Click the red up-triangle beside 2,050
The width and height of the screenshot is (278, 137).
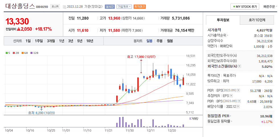pos(19,29)
